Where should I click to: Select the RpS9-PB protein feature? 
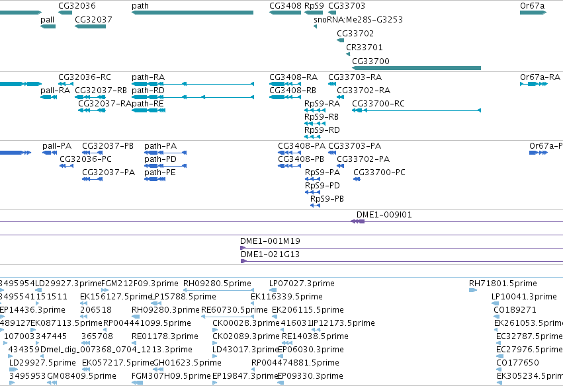315,206
